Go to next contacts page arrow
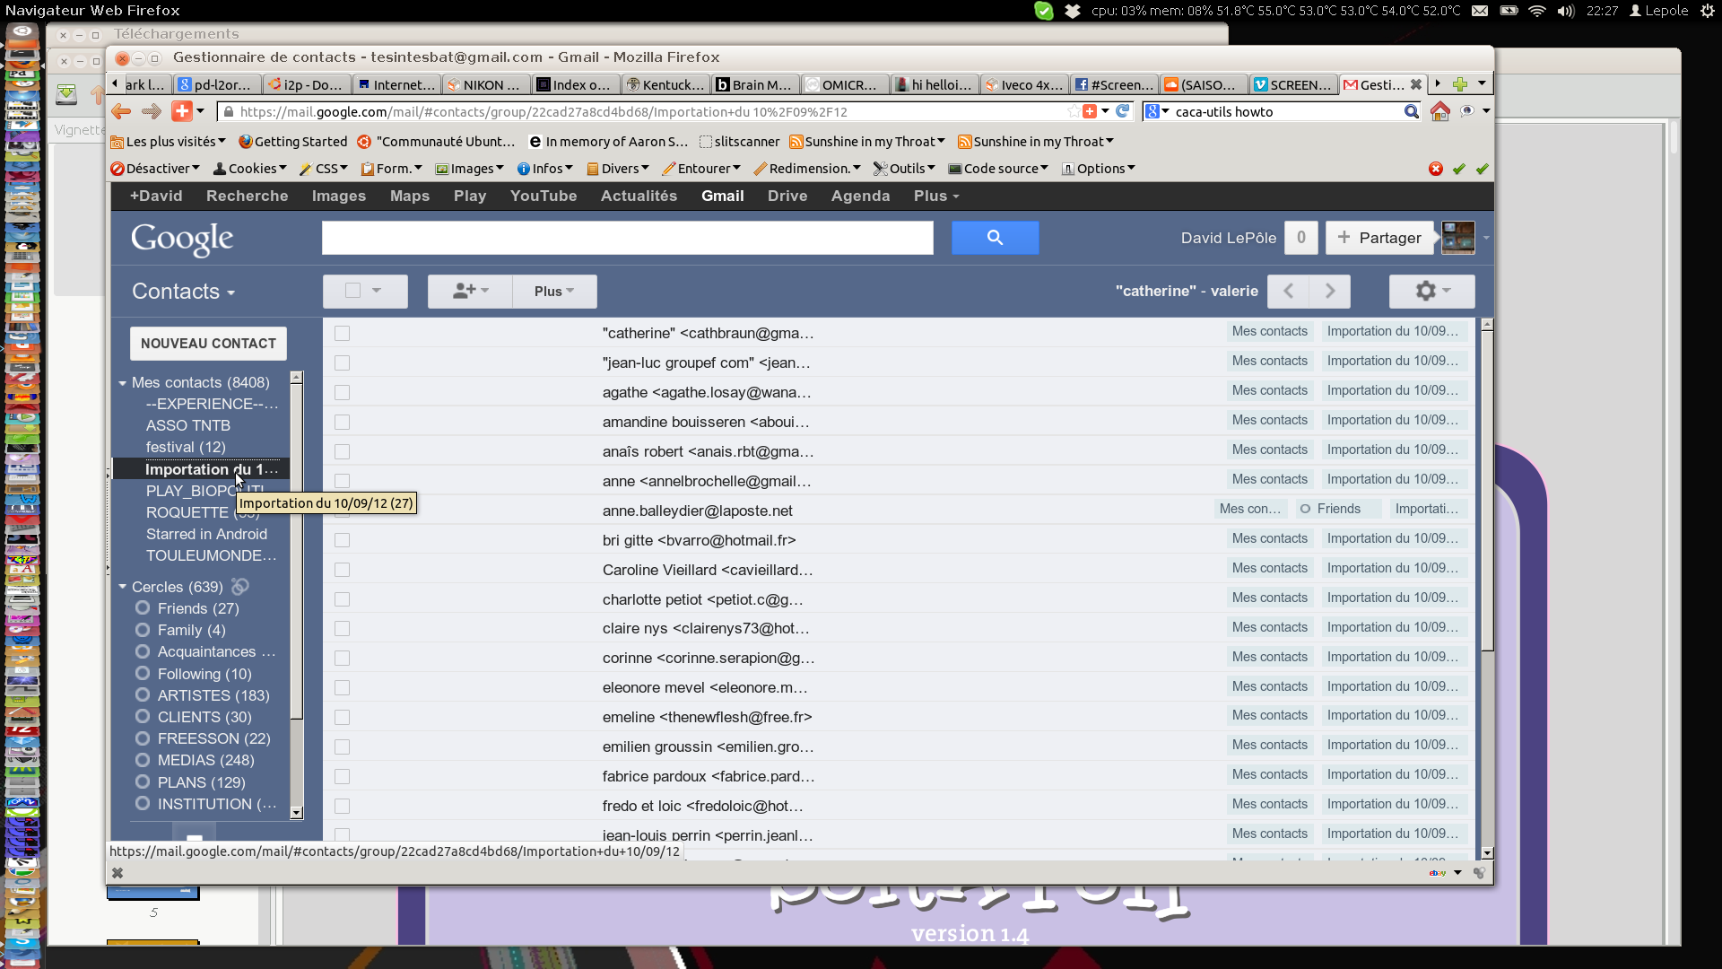Viewport: 1722px width, 969px height. point(1330,291)
